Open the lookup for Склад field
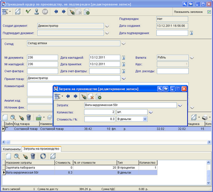213x192 pixels. coord(123,43)
